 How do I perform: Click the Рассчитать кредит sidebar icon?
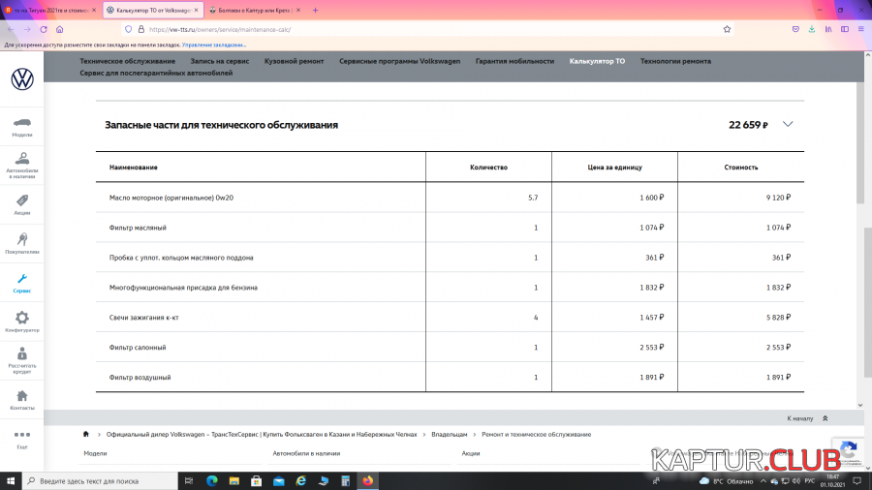(x=21, y=356)
